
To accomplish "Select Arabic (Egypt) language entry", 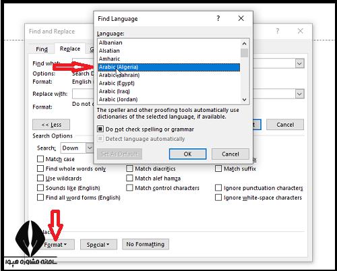I will coord(169,83).
